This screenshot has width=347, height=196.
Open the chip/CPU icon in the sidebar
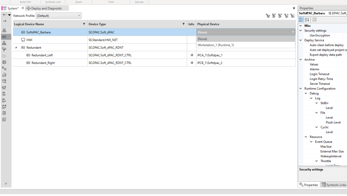click(4, 62)
